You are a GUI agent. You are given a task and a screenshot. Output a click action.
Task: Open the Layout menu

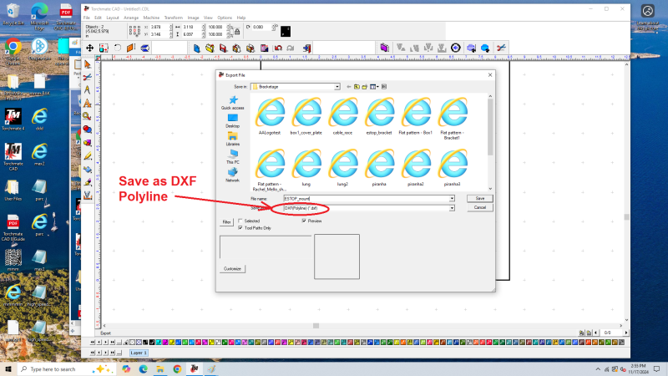[113, 18]
